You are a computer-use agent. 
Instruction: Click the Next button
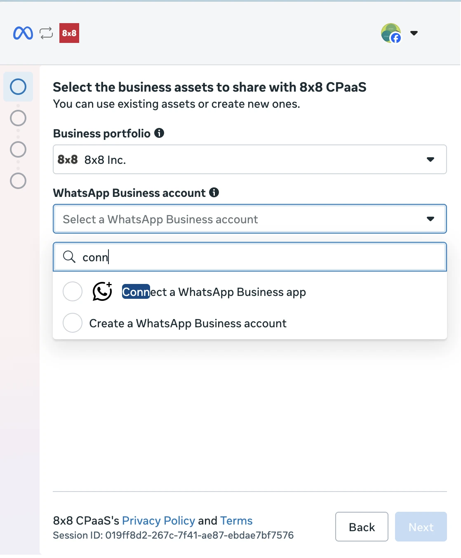click(x=421, y=527)
